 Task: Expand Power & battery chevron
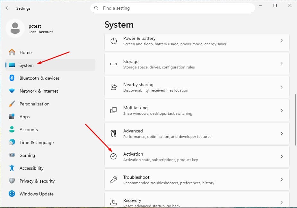click(x=281, y=41)
